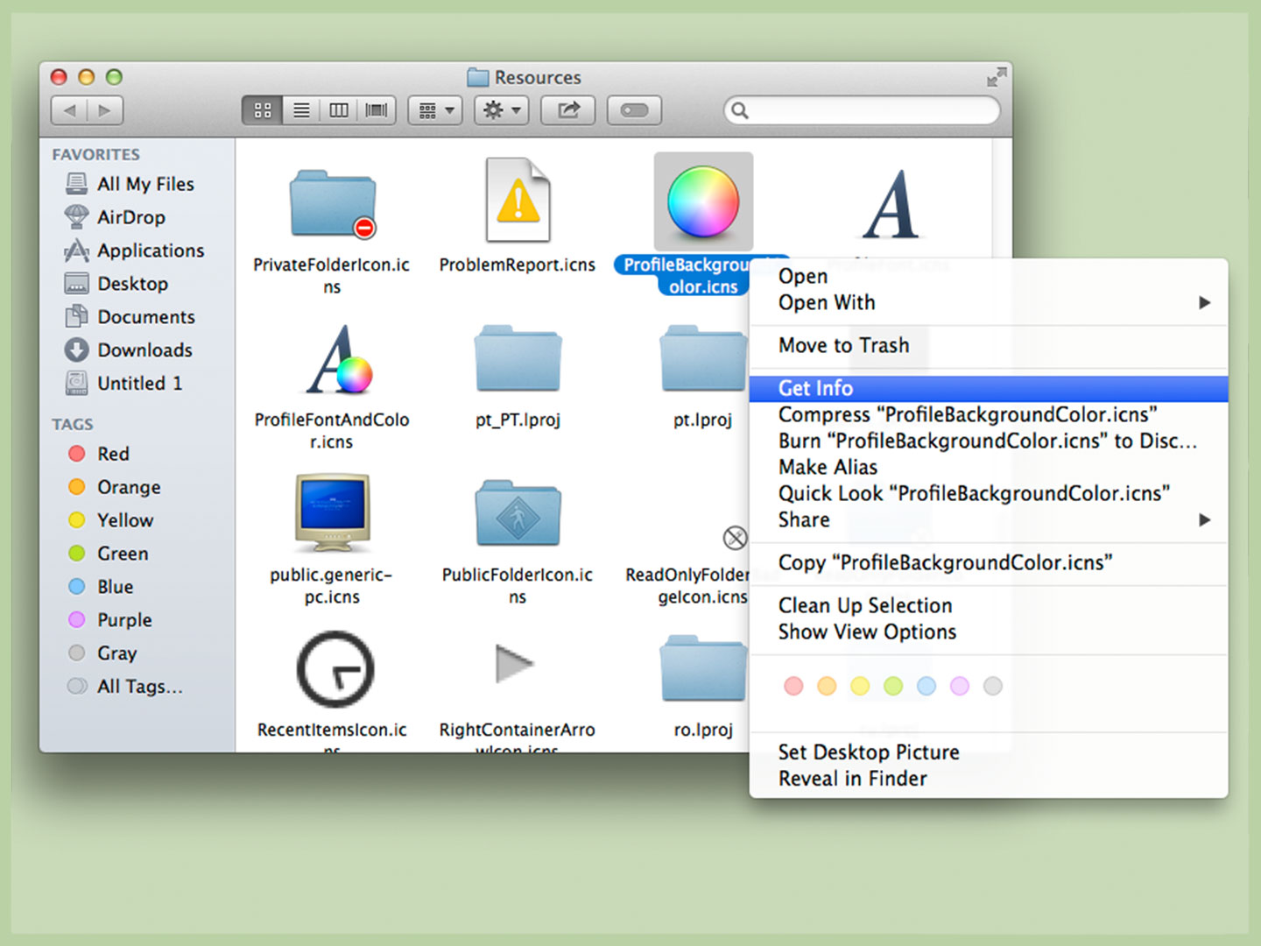The image size is (1261, 946).
Task: Toggle Cover Flow view mode
Action: click(376, 109)
